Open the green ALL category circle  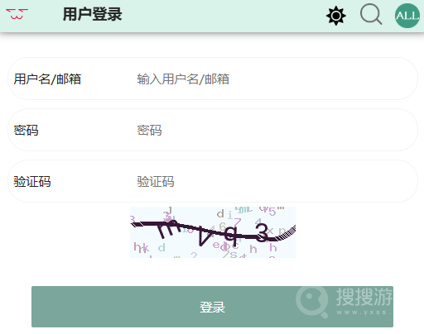pyautogui.click(x=407, y=16)
